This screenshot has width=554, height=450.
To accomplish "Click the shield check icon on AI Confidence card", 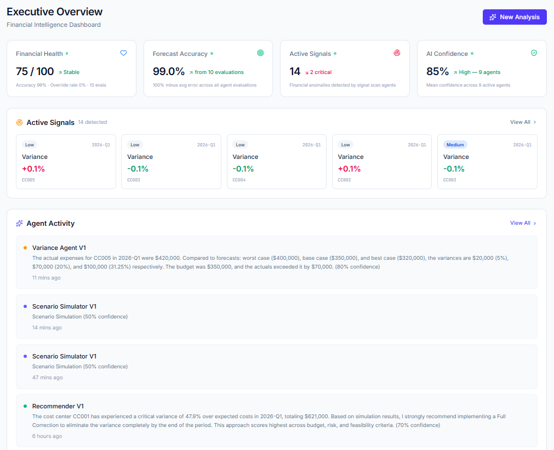I will coord(534,53).
